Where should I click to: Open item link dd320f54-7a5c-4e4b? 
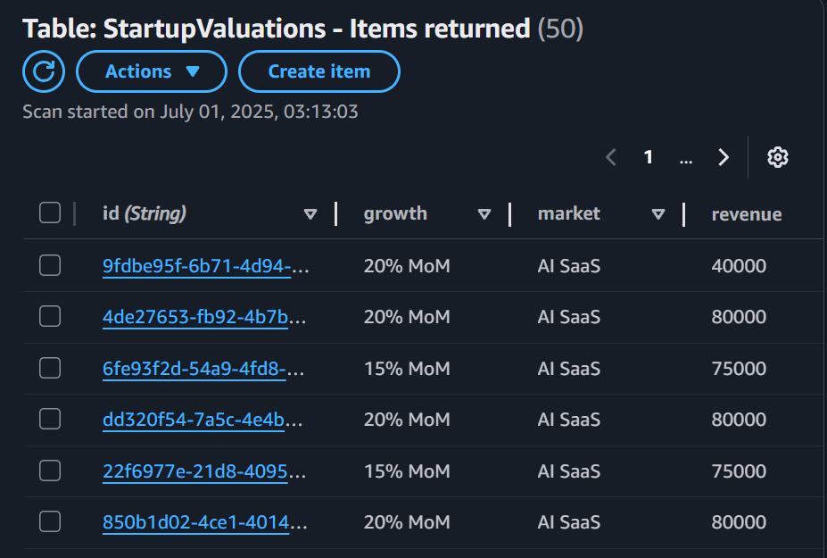pyautogui.click(x=204, y=420)
